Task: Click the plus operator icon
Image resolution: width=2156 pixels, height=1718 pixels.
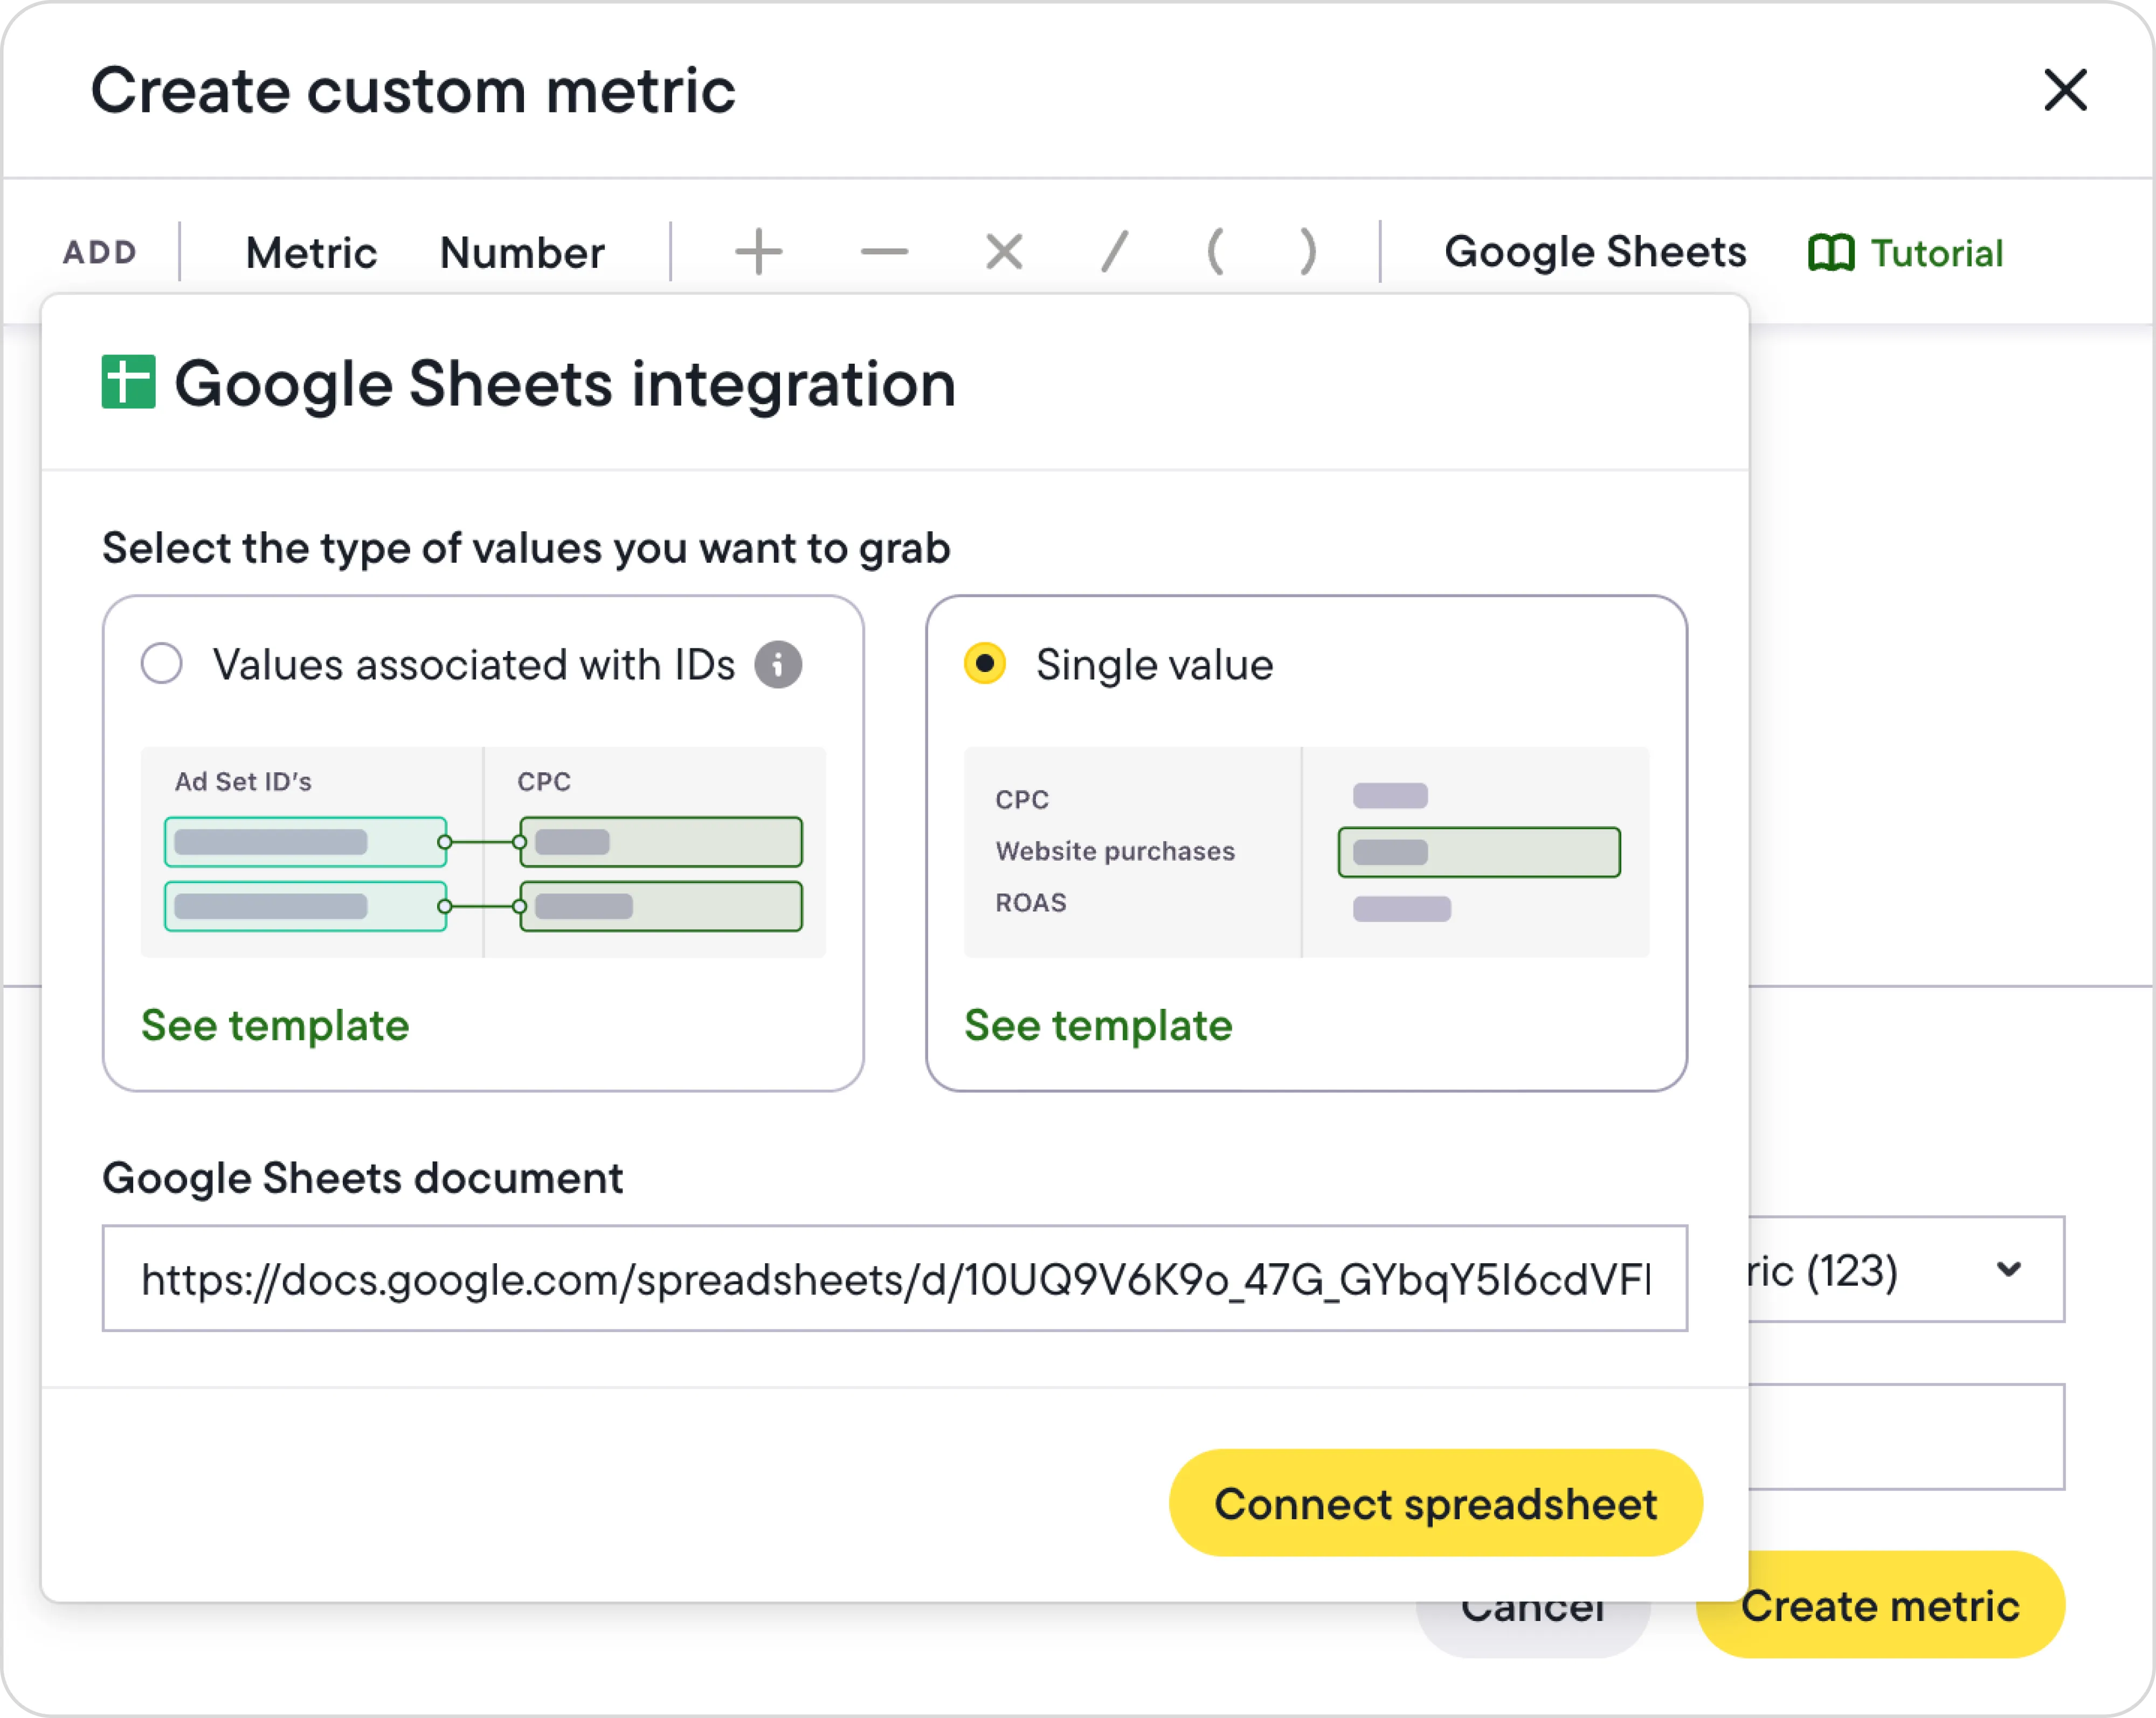Action: 758,252
